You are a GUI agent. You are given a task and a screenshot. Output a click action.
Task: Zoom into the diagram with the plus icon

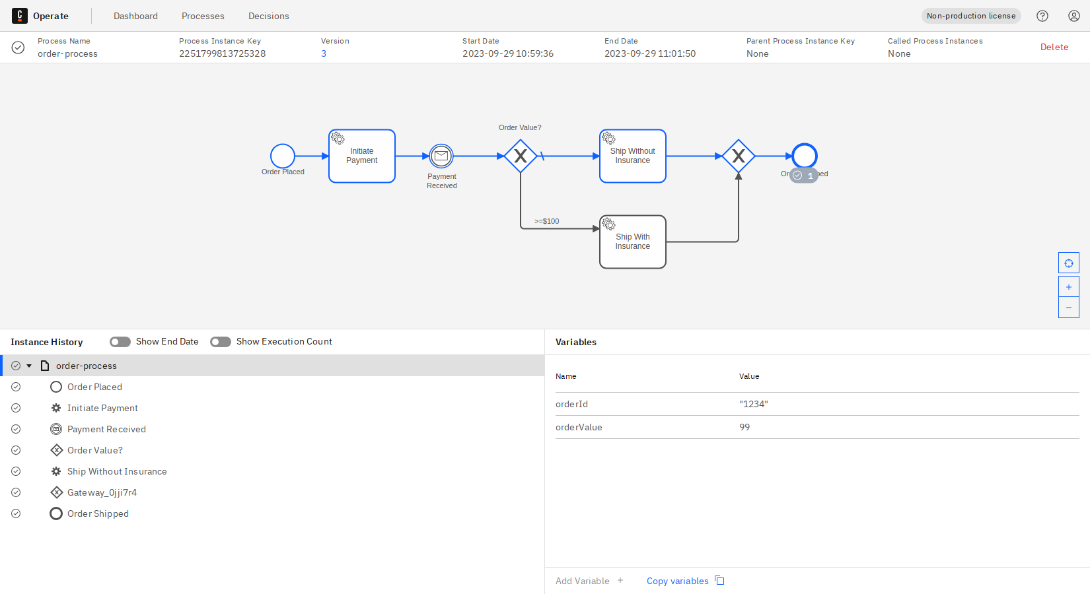point(1068,286)
